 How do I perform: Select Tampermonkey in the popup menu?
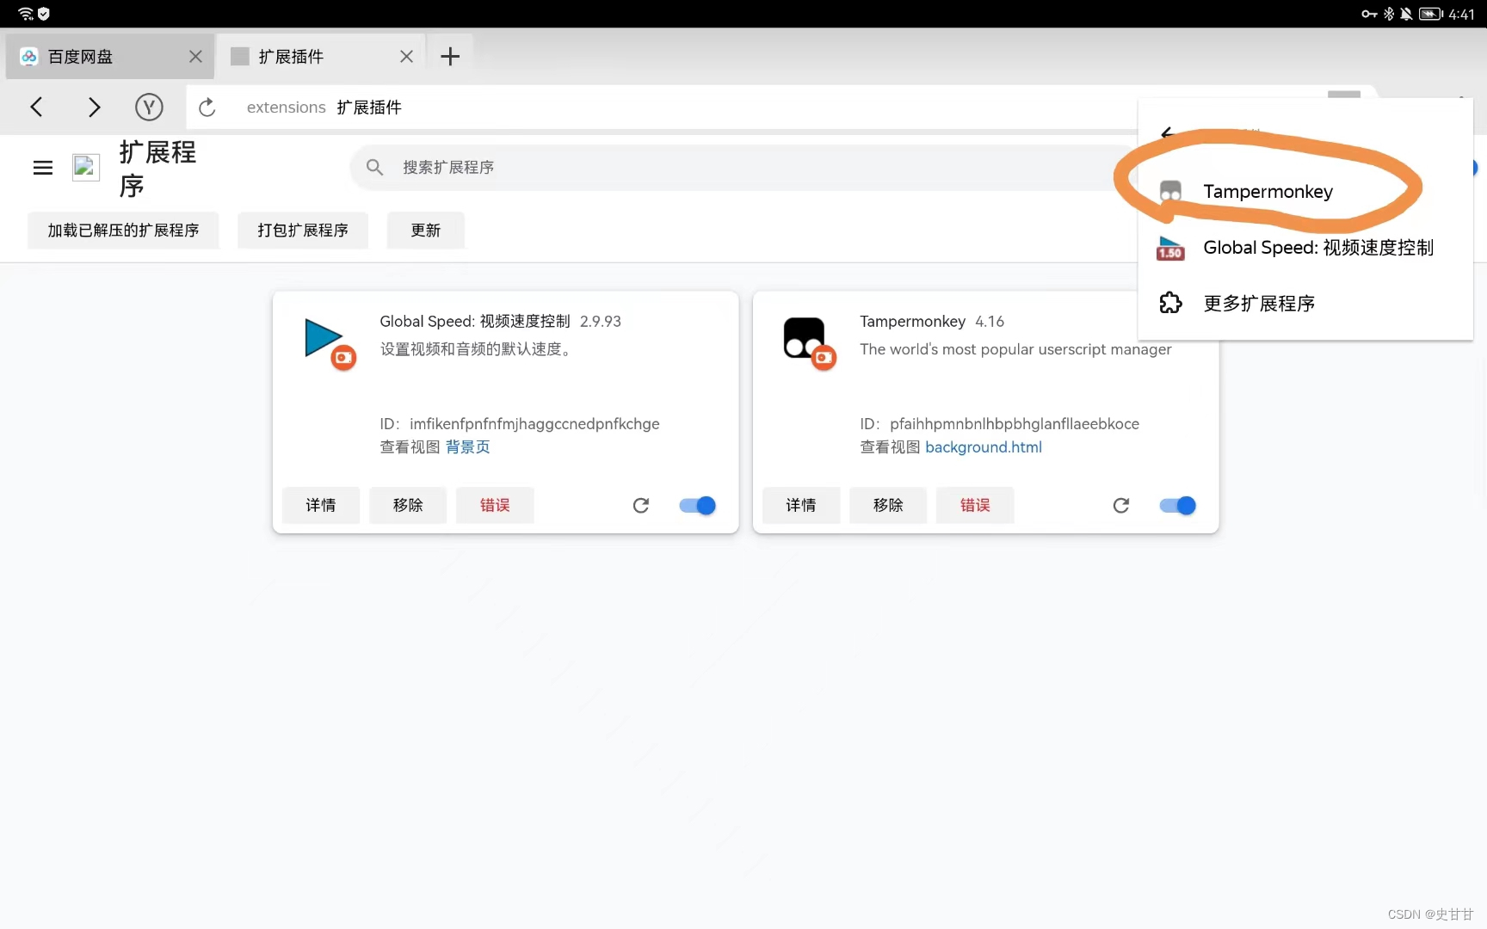(x=1305, y=192)
